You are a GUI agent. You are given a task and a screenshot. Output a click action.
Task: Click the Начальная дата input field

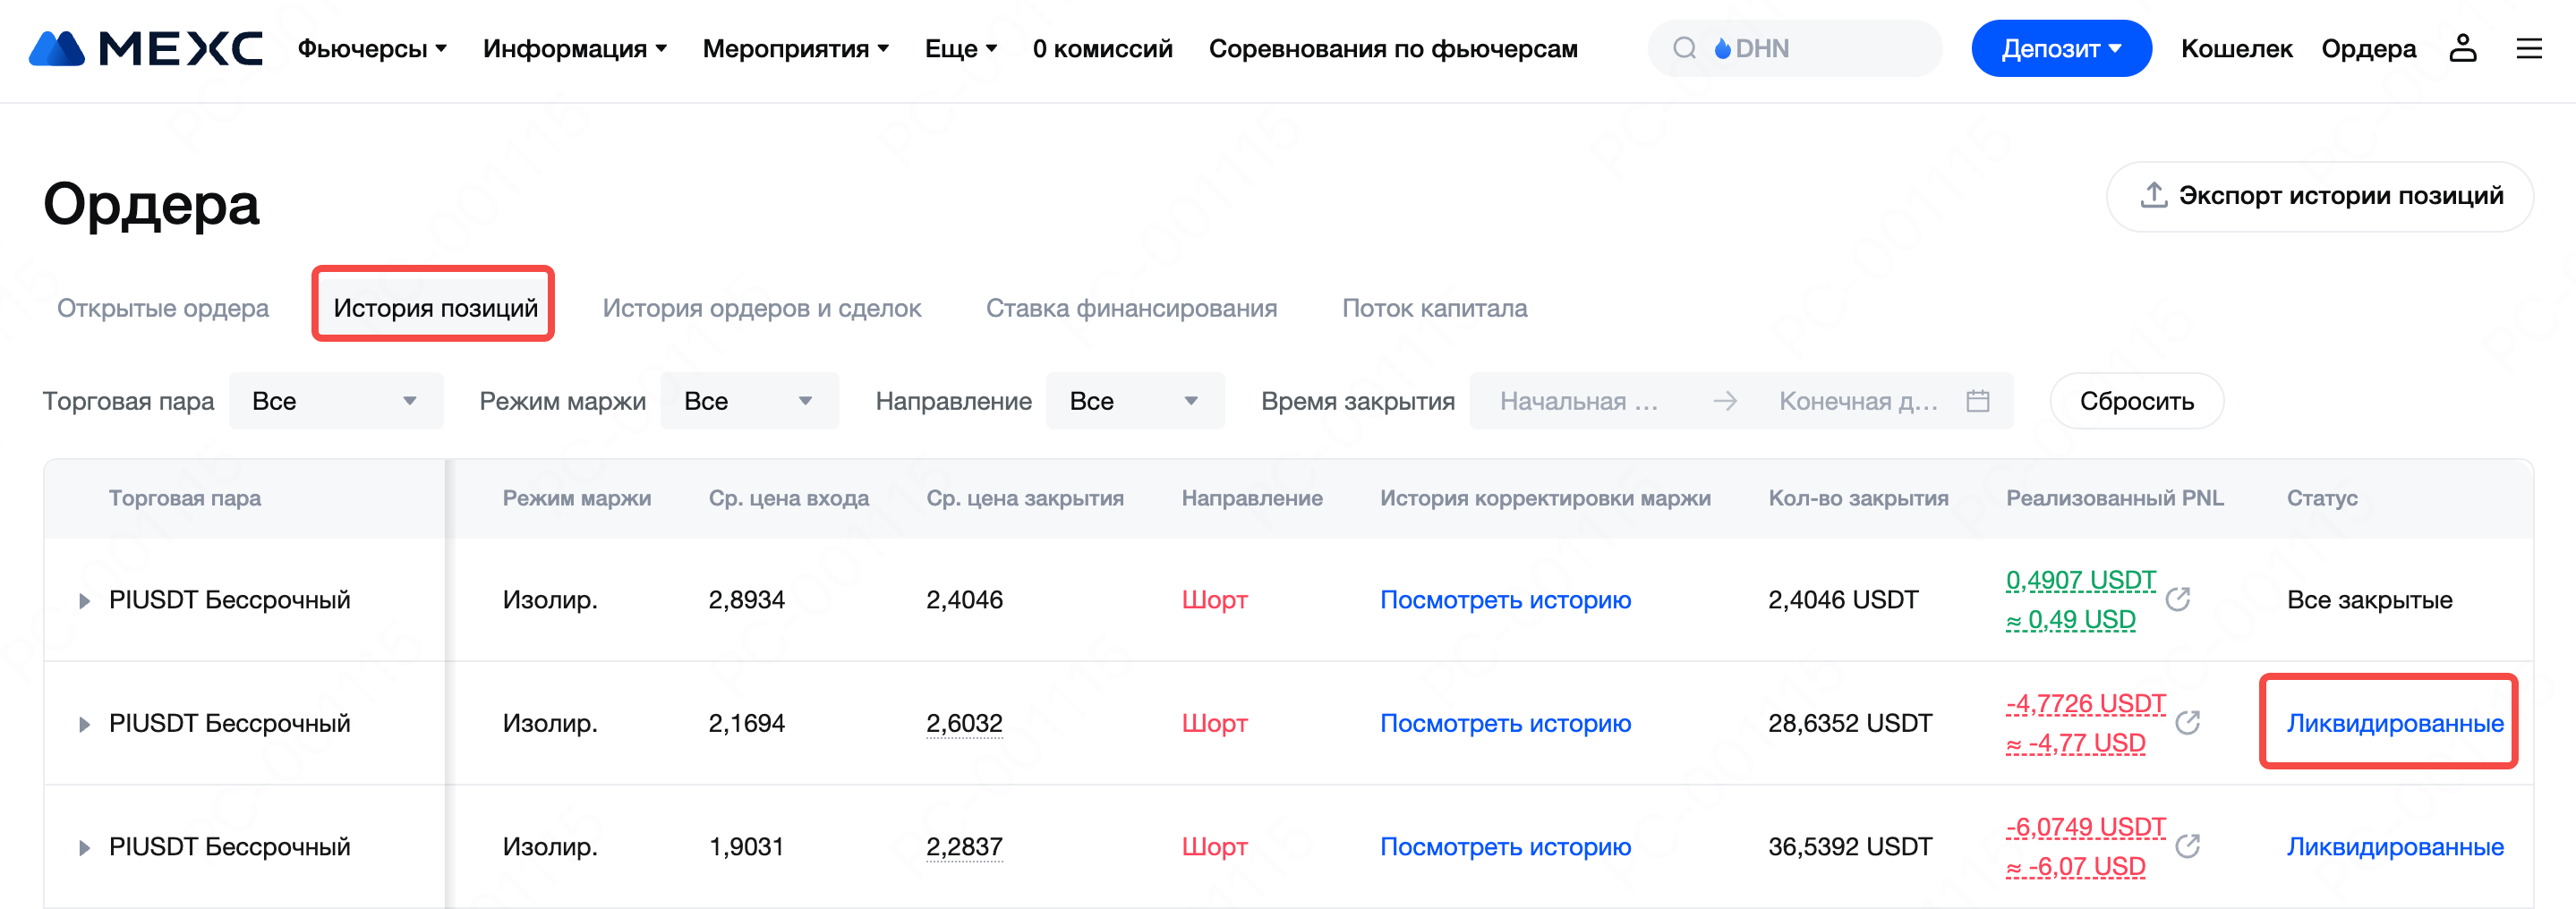click(x=1579, y=401)
